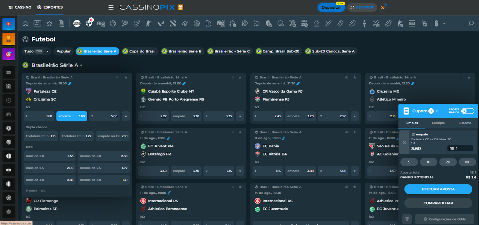Open favorites star in sports bar
Screen dimensions: 479x225
point(49,24)
